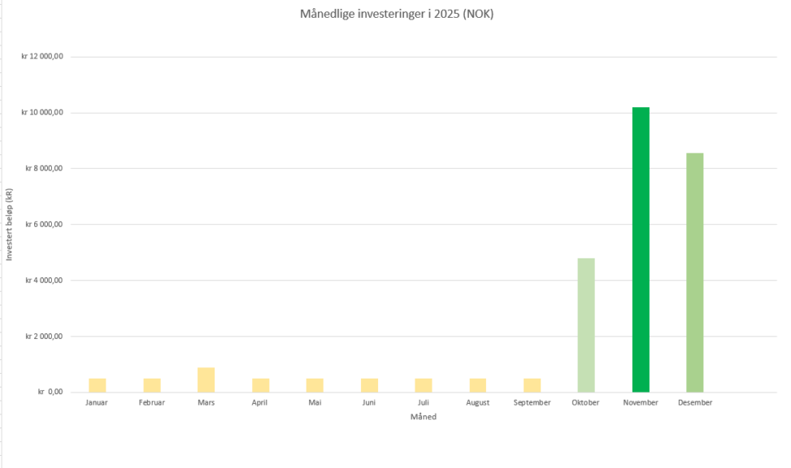Click the chart title "Månedlige investeringer i 2025"
This screenshot has height=468, width=791.
(x=396, y=15)
